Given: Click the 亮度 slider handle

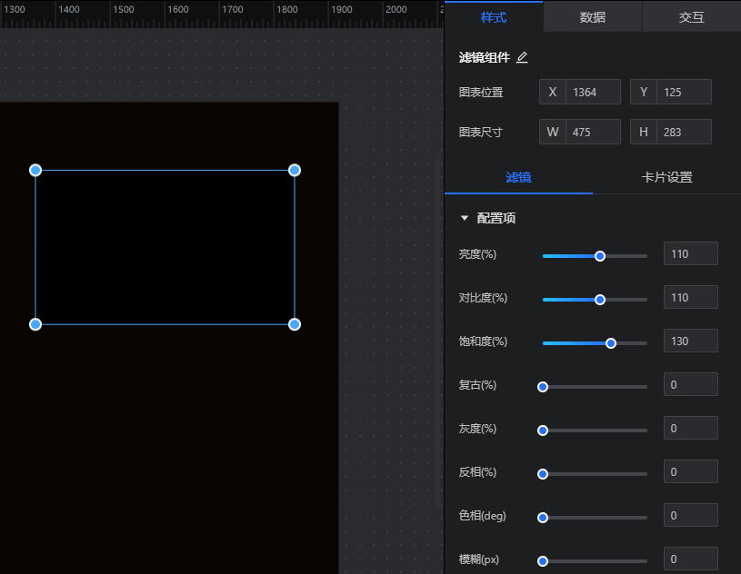Looking at the screenshot, I should 600,256.
